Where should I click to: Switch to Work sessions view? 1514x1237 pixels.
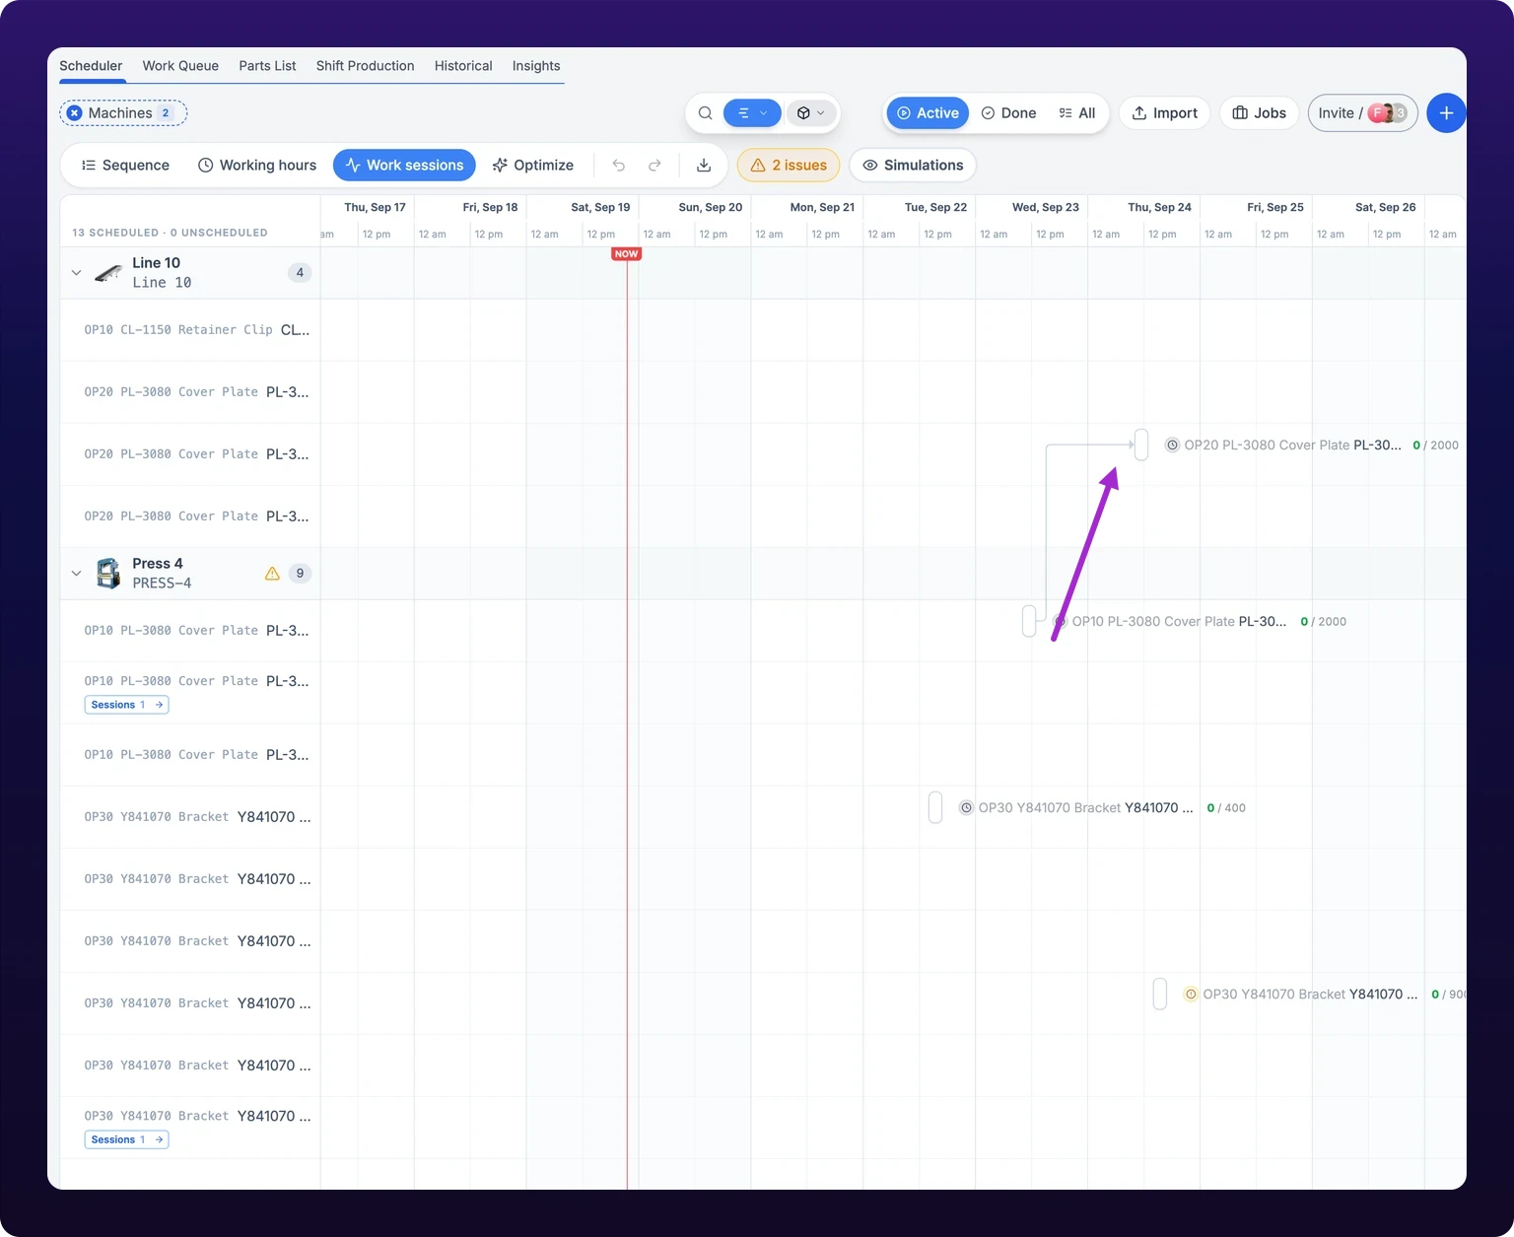pyautogui.click(x=404, y=165)
